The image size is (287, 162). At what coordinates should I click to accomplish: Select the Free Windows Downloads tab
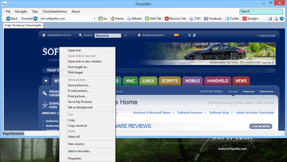tap(23, 25)
